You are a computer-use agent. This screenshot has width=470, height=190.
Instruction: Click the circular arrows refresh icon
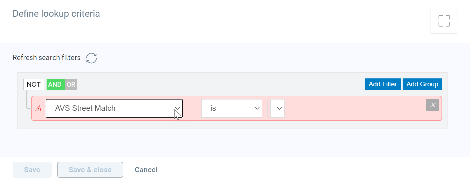coord(91,58)
